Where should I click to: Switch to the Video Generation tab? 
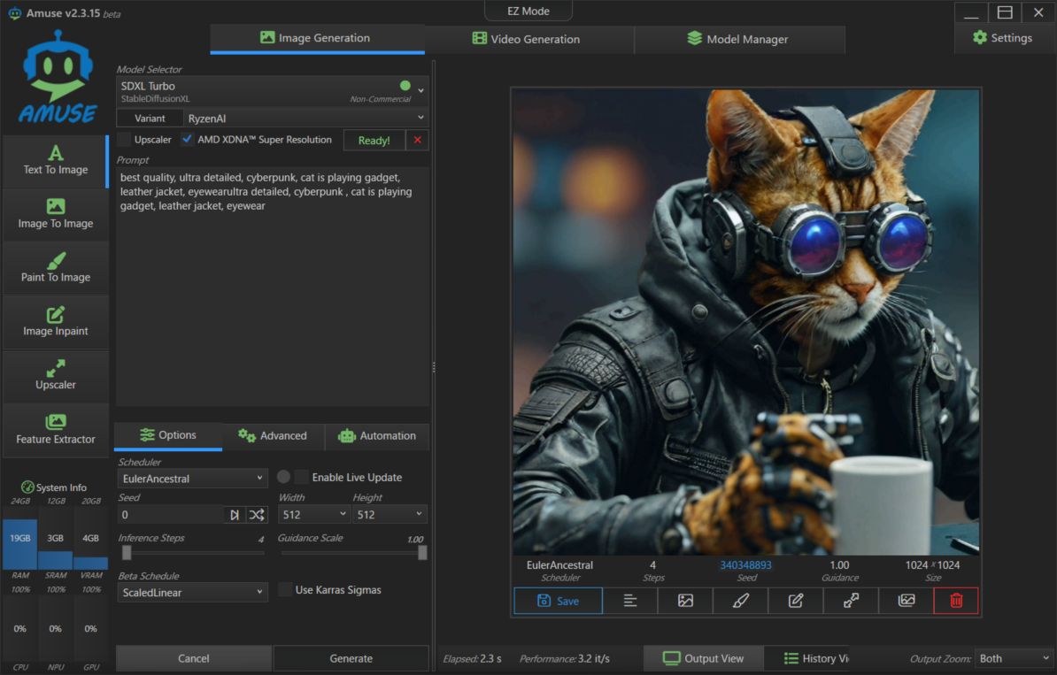[x=527, y=39]
